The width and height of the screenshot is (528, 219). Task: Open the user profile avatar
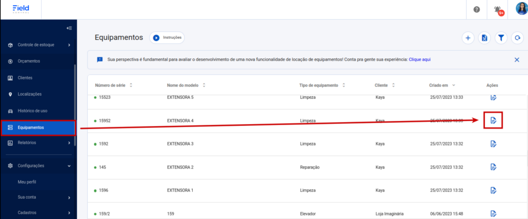522,9
